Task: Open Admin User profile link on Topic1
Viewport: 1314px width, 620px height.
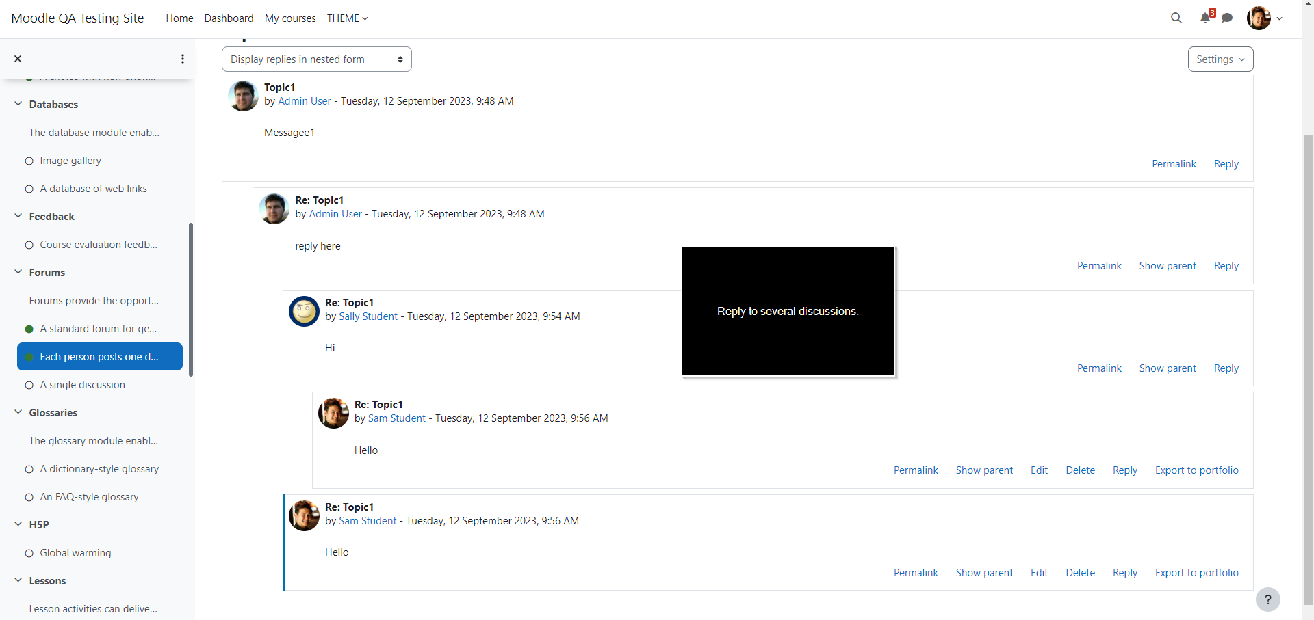Action: point(305,101)
